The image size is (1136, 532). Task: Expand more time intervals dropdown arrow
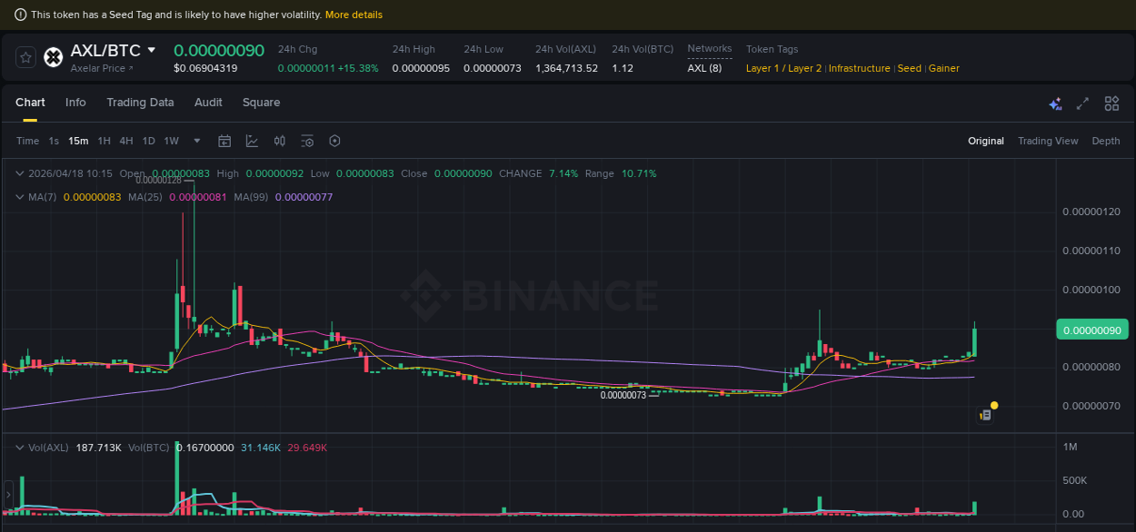click(x=197, y=141)
